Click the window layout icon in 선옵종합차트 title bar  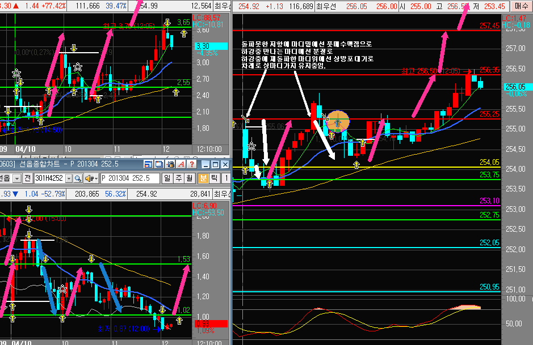(x=148, y=164)
